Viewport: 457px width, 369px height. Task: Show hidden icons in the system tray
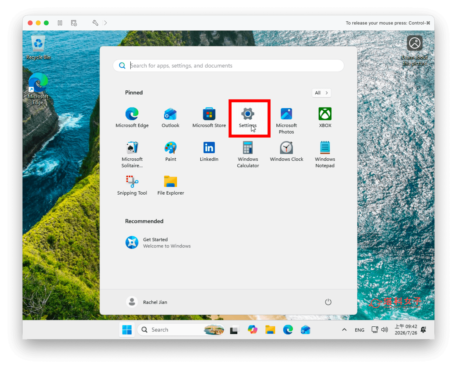pyautogui.click(x=344, y=330)
